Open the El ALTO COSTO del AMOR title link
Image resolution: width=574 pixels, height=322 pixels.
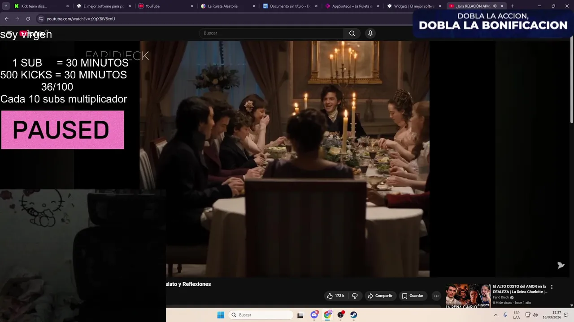click(520, 289)
